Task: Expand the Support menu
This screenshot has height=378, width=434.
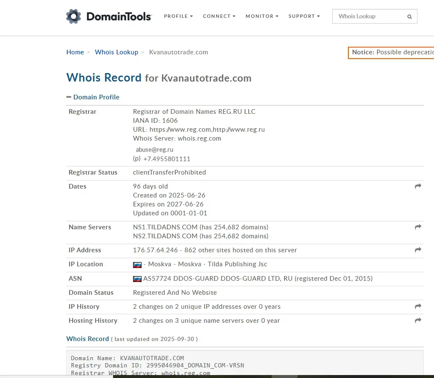Action: click(x=304, y=17)
